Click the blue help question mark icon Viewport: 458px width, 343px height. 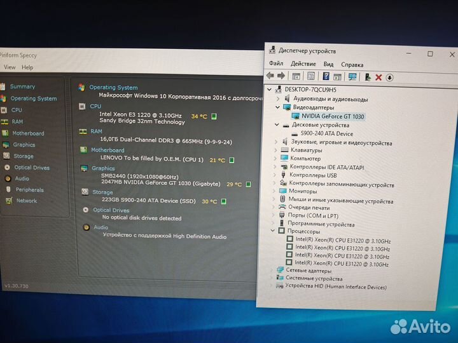pos(326,76)
